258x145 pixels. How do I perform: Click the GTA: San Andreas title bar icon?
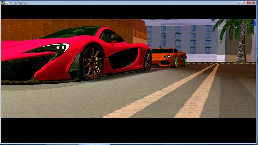click(3, 3)
